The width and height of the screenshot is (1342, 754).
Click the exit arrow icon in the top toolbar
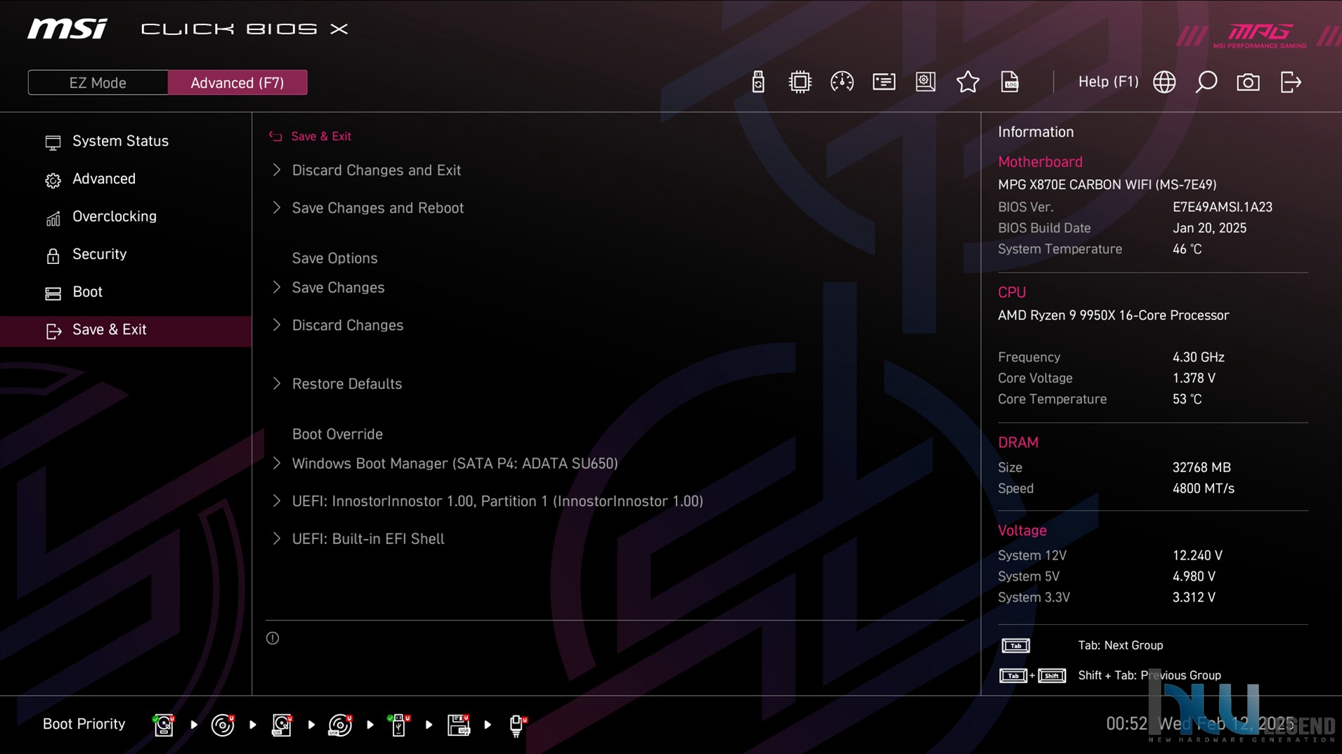pos(1291,82)
